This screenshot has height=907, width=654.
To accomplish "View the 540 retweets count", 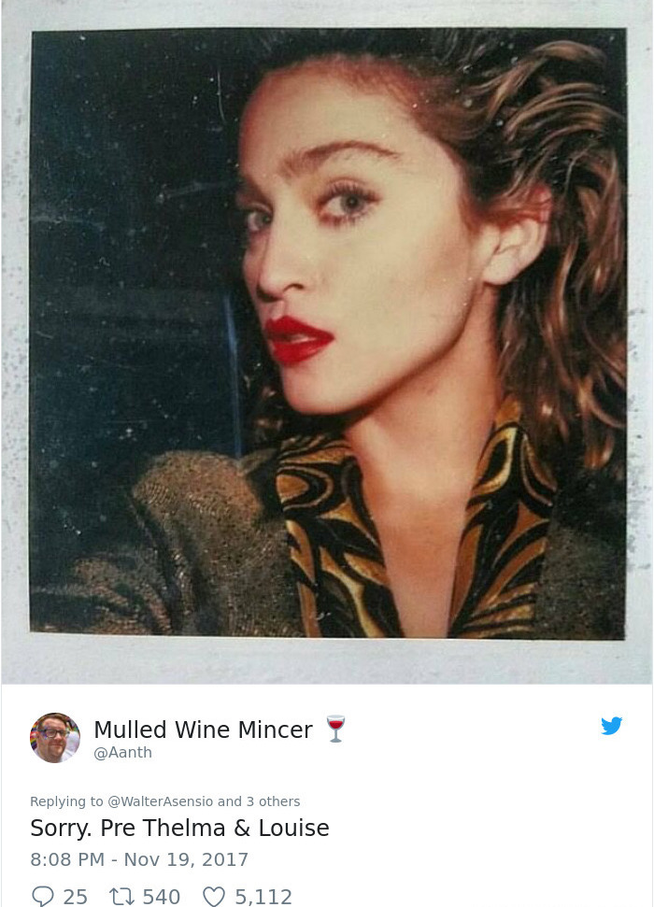I will (162, 897).
